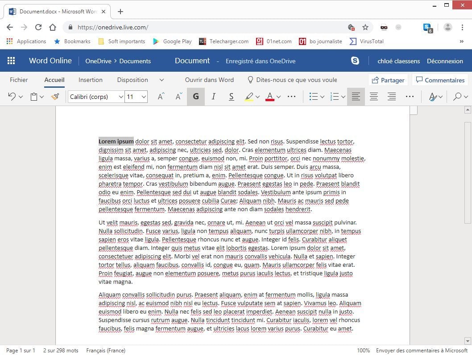Click the search magnifier icon
Image resolution: width=472 pixels, height=355 pixels.
457,97
